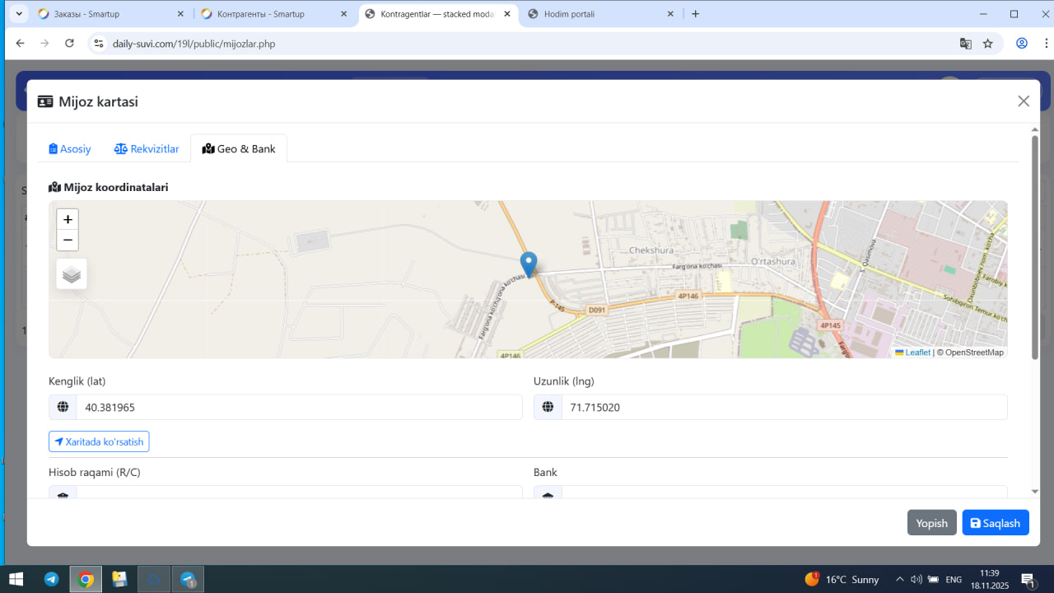Open Chrome from the taskbar
1054x593 pixels.
tap(86, 579)
